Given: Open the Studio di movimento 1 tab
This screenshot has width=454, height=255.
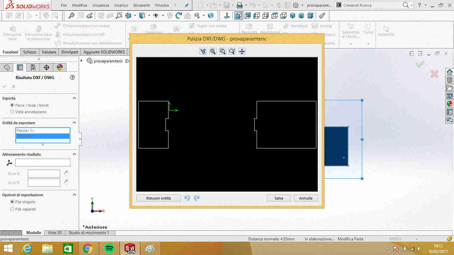Looking at the screenshot, I should [x=89, y=233].
